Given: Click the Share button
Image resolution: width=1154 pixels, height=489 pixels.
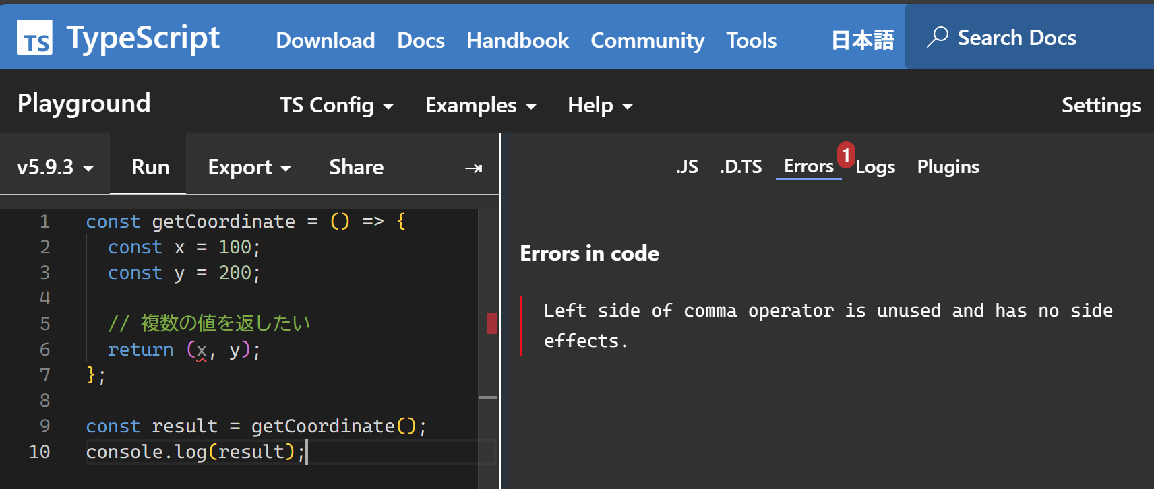Looking at the screenshot, I should coord(356,167).
